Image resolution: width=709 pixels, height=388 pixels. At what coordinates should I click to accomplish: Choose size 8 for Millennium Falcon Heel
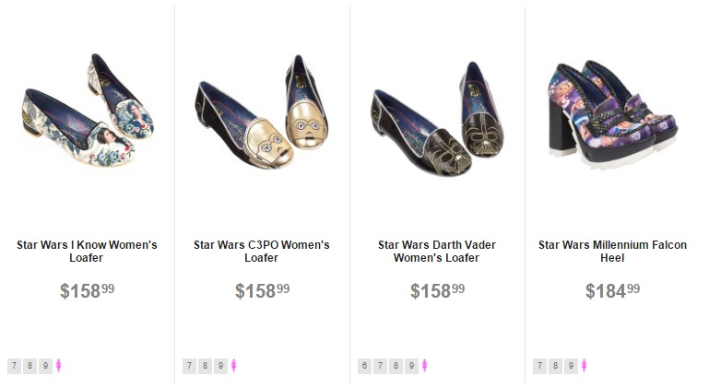pos(555,366)
